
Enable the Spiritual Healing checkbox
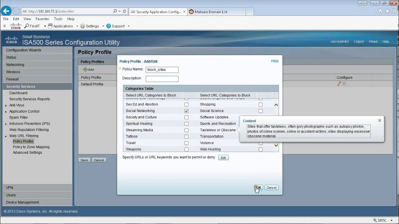(x=186, y=124)
